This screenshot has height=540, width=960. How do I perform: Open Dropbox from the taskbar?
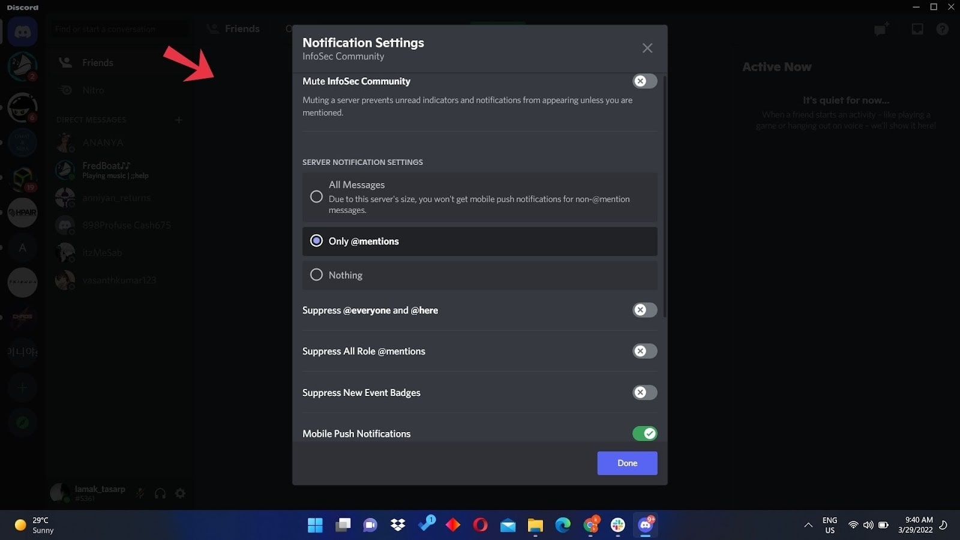[x=398, y=525]
